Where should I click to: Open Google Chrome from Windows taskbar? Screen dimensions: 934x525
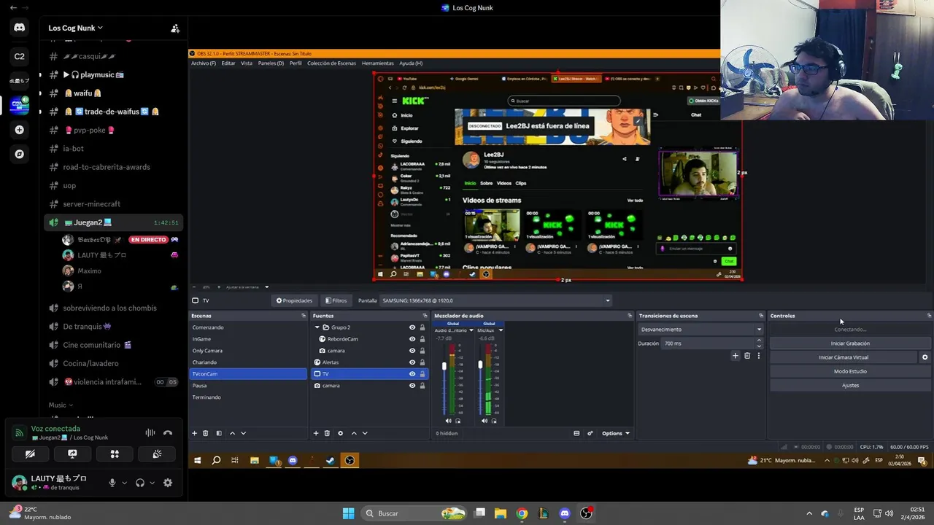[522, 513]
